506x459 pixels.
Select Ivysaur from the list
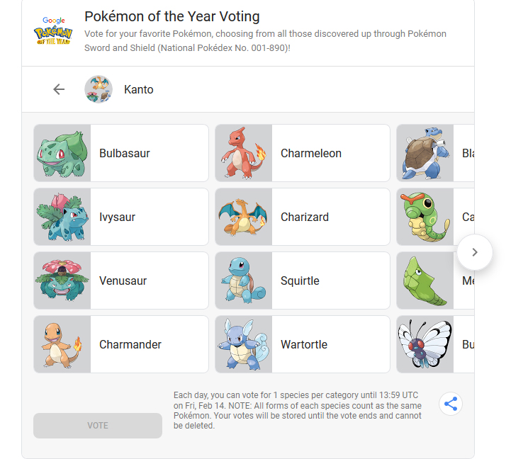[x=121, y=217]
